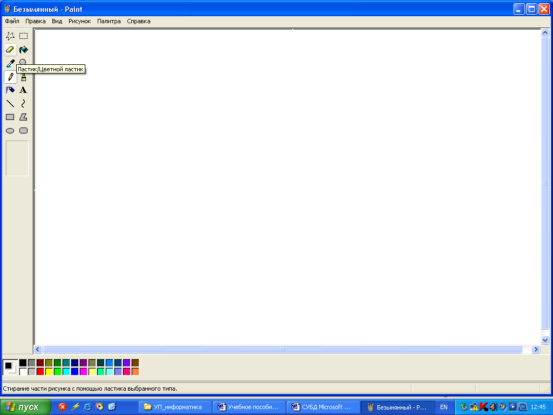Select the lime green swatch
The image size is (553, 415).
click(57, 371)
